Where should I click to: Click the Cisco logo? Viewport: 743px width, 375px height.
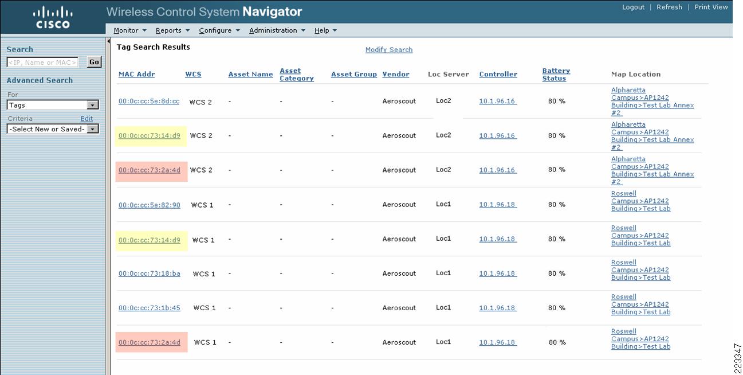click(52, 17)
